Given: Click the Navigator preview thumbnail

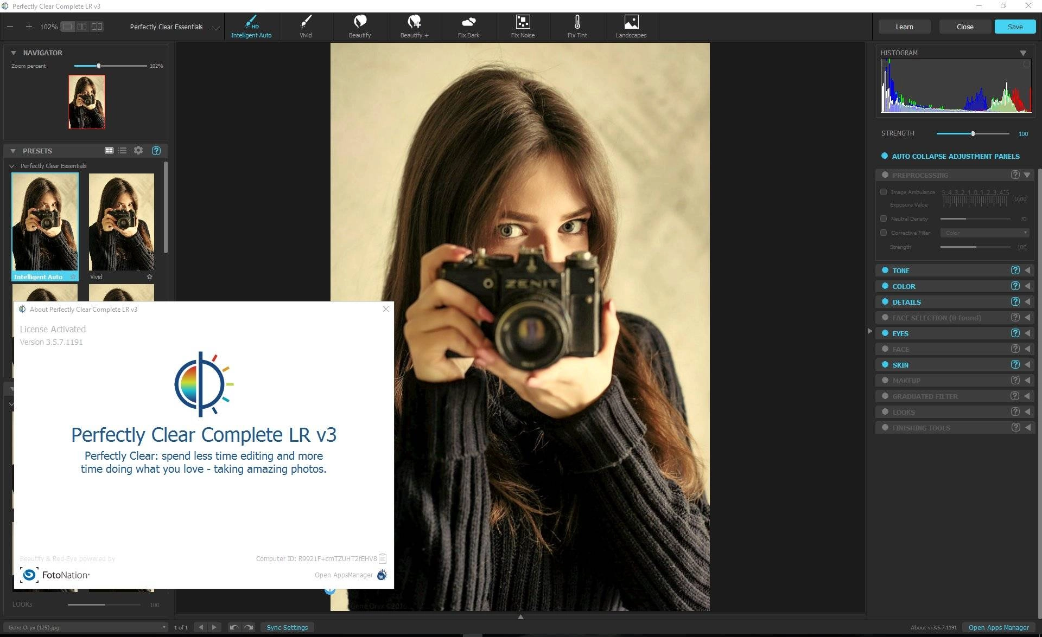Looking at the screenshot, I should (87, 101).
